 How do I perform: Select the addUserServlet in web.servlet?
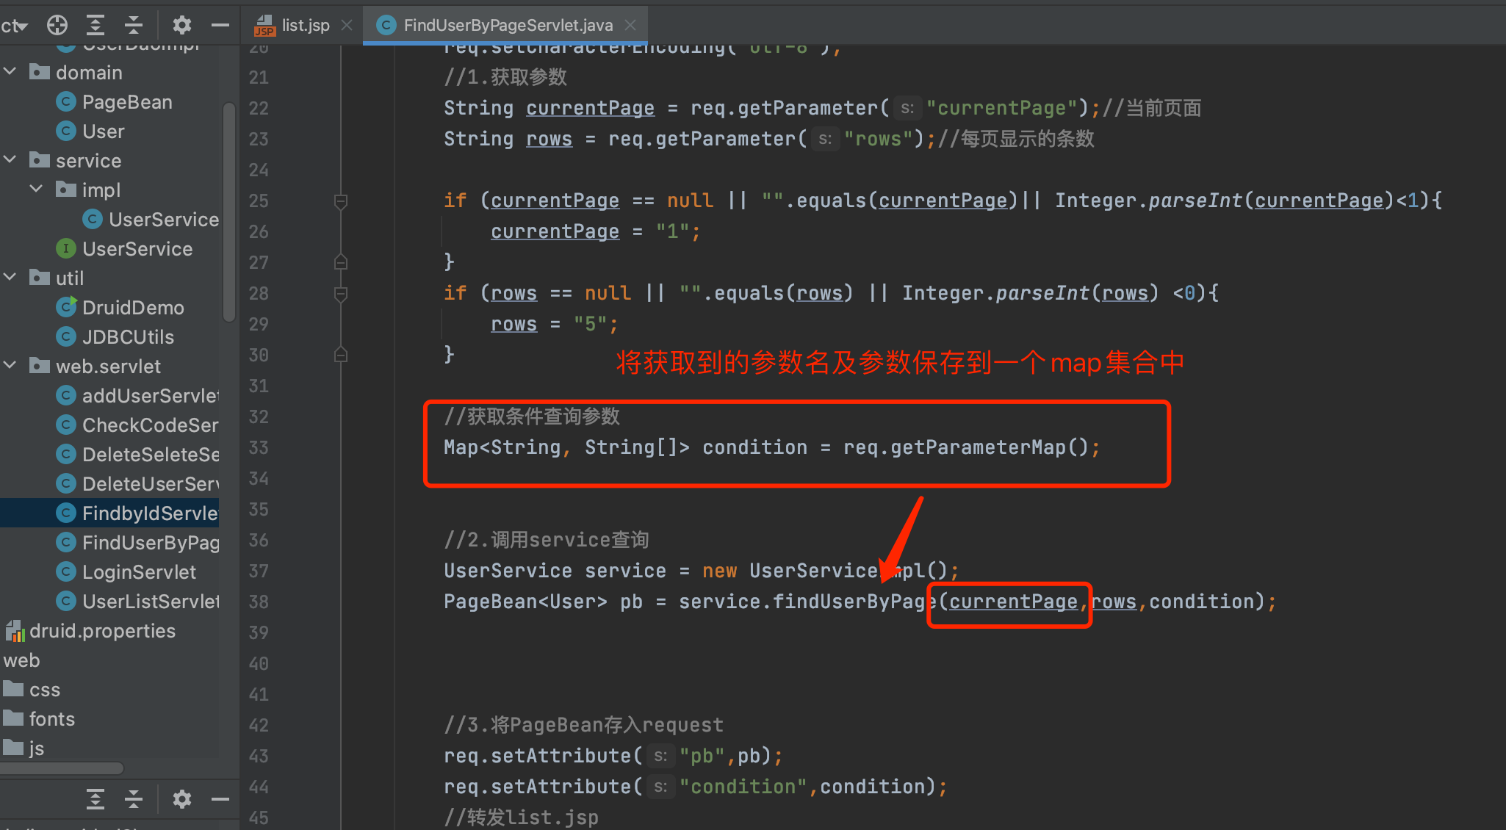point(131,397)
